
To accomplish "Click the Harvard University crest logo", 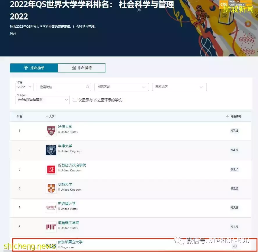I will tap(51, 130).
